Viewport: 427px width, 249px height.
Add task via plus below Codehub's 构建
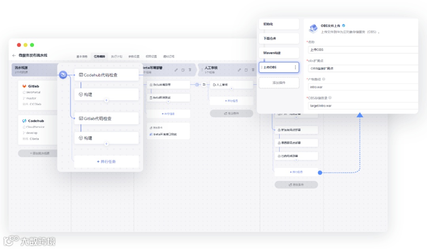point(106,100)
